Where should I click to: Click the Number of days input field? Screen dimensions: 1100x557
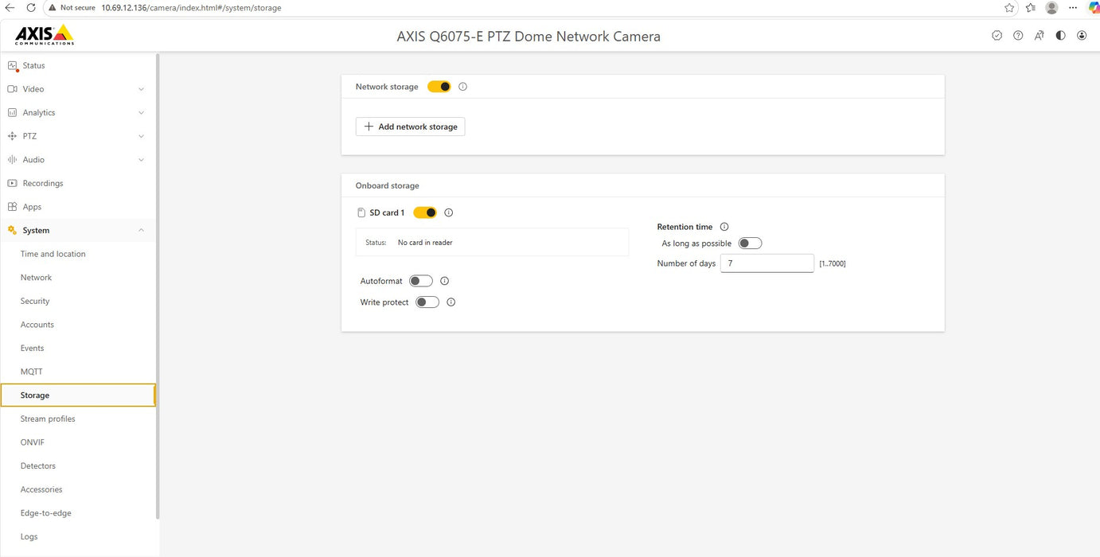(766, 263)
